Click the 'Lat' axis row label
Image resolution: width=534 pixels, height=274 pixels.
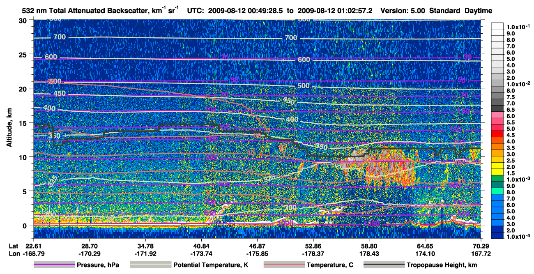[x=14, y=246]
